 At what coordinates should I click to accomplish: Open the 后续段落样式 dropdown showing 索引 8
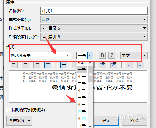pyautogui.click(x=94, y=37)
